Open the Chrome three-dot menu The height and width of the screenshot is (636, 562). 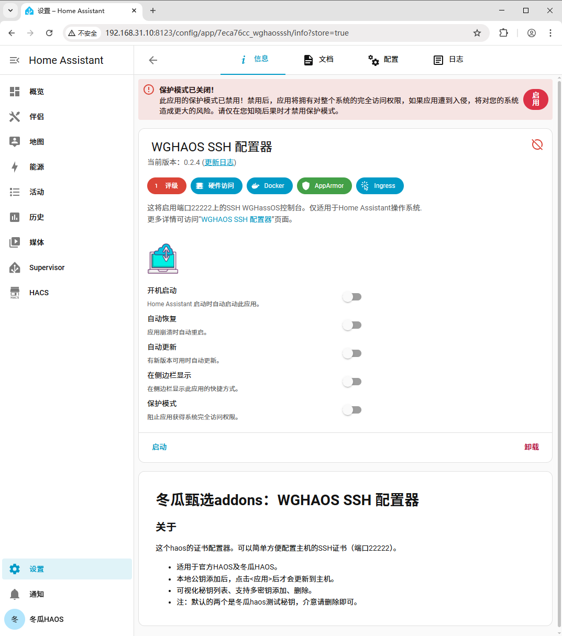(x=550, y=33)
